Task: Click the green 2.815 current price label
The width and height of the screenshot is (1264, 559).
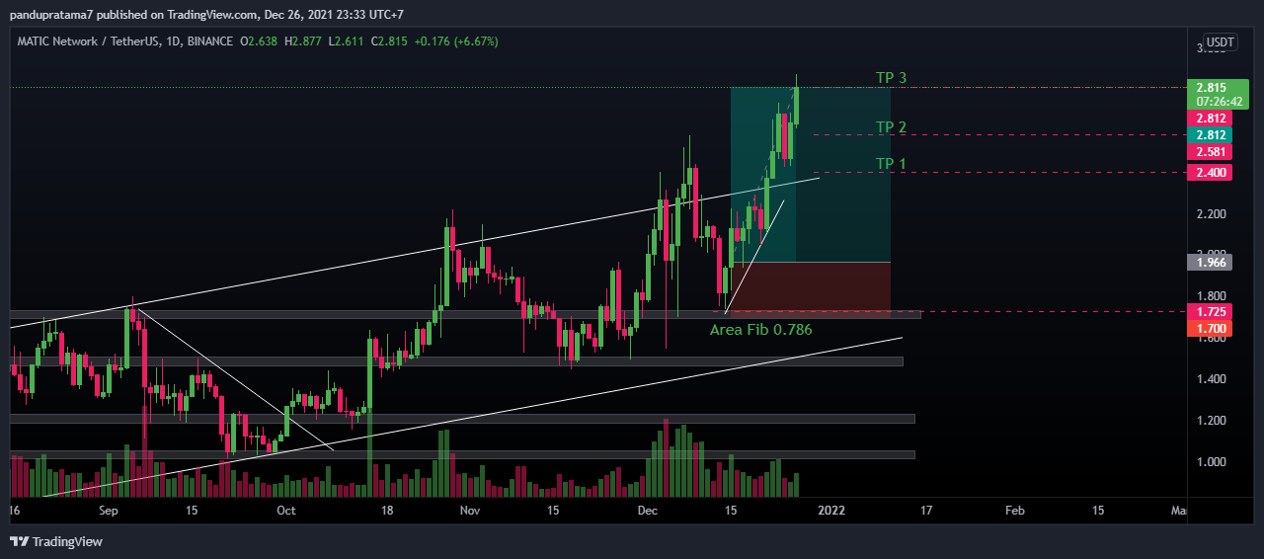Action: click(x=1211, y=87)
